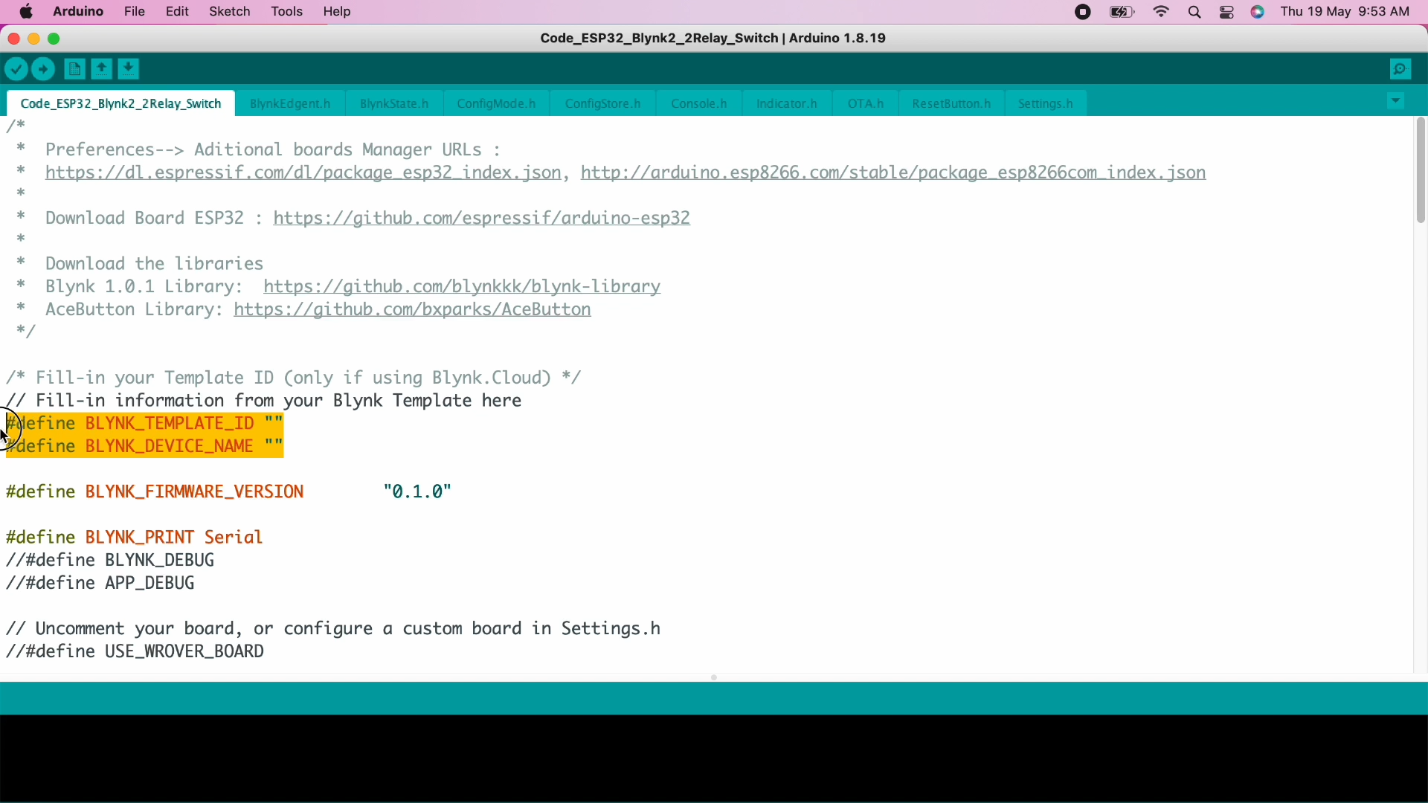Open the github espressif arduino-esp32 link
The image size is (1428, 803).
[x=483, y=219]
